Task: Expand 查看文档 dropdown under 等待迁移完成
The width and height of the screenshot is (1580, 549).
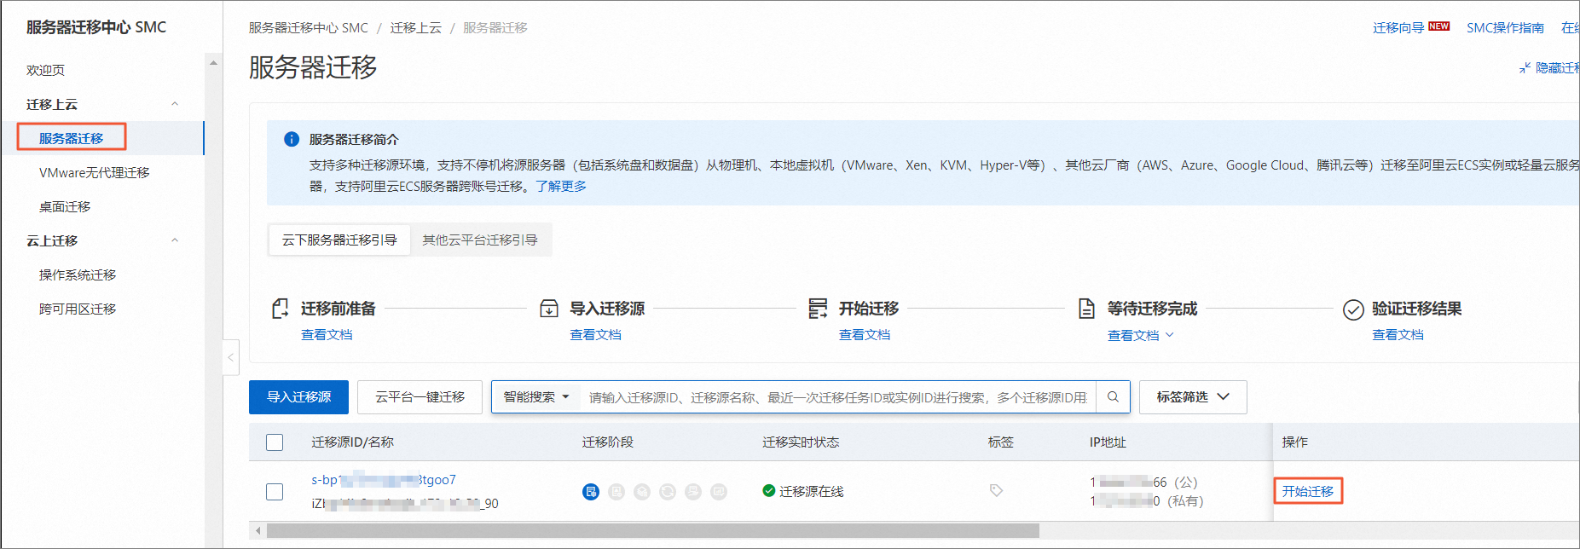Action: pos(1141,335)
